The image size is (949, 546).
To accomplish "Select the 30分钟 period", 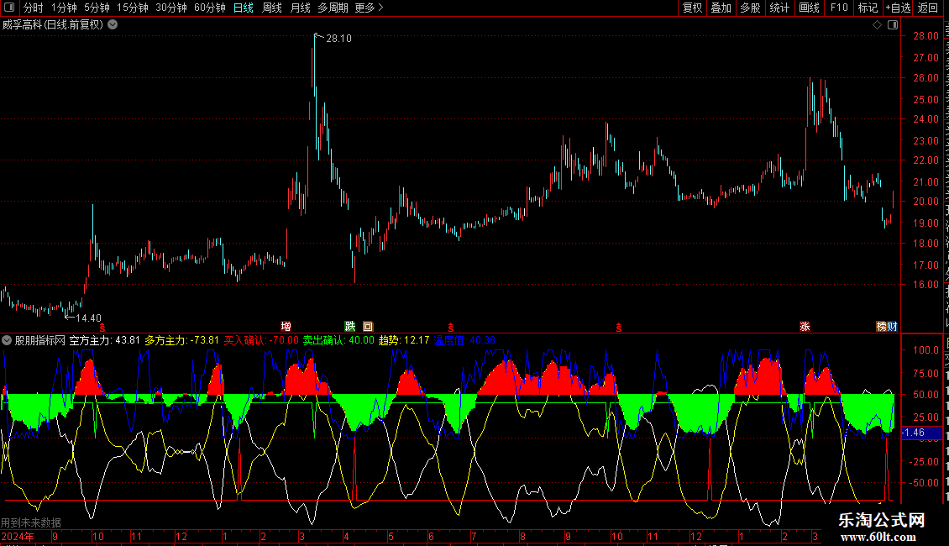I will pyautogui.click(x=171, y=8).
